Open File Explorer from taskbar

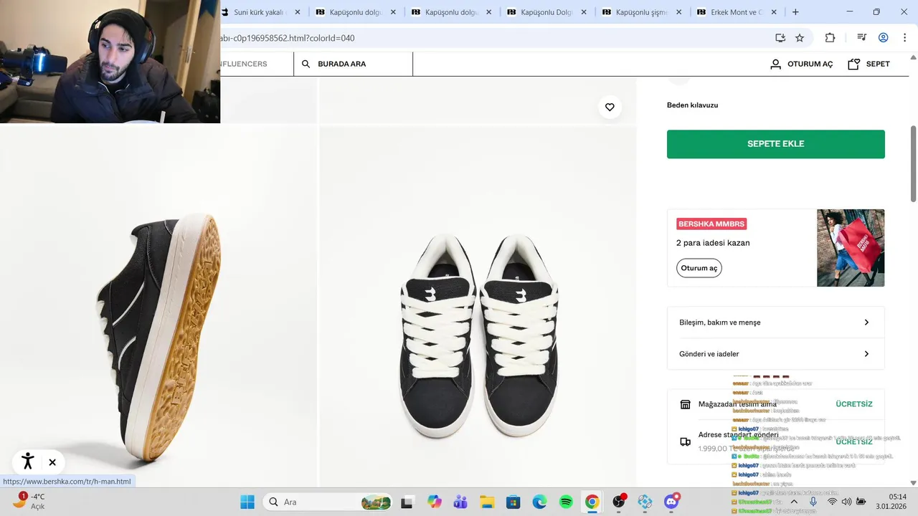[x=487, y=502]
